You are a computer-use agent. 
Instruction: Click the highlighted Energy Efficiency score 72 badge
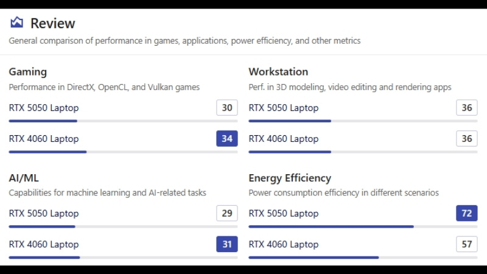click(467, 213)
